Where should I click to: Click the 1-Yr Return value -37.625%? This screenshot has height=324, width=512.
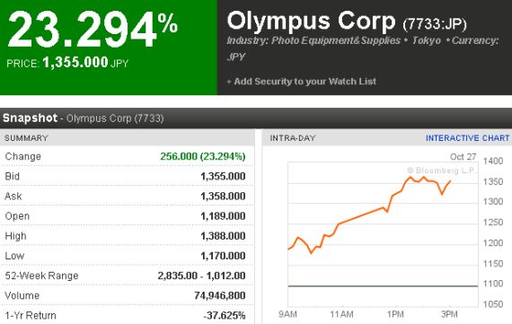(x=224, y=316)
